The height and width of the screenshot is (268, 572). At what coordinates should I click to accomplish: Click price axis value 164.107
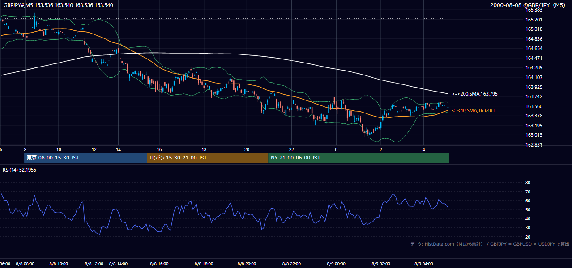(534, 77)
